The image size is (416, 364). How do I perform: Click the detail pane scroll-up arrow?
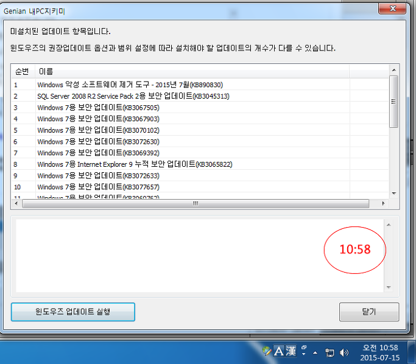pyautogui.click(x=389, y=225)
